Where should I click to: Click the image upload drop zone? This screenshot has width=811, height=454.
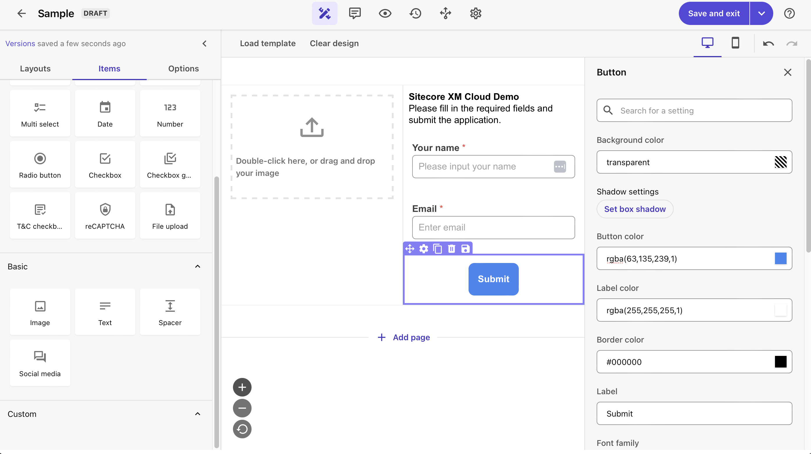coord(312,147)
